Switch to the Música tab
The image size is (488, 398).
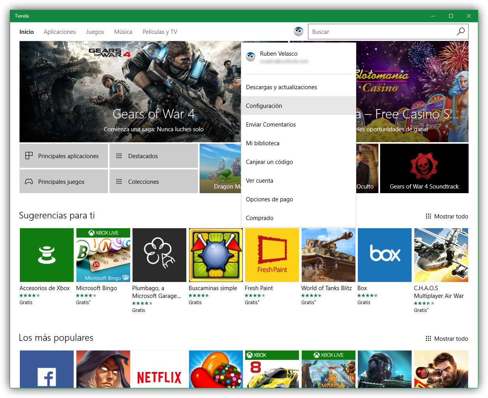(x=123, y=32)
